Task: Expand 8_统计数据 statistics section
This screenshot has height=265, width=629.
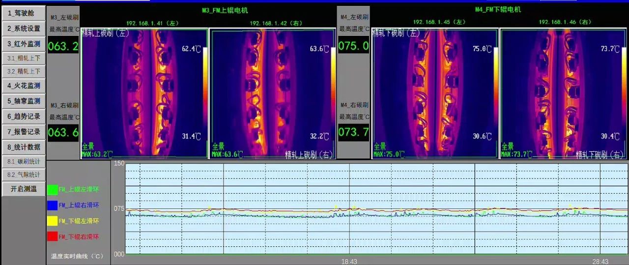Action: coord(23,147)
